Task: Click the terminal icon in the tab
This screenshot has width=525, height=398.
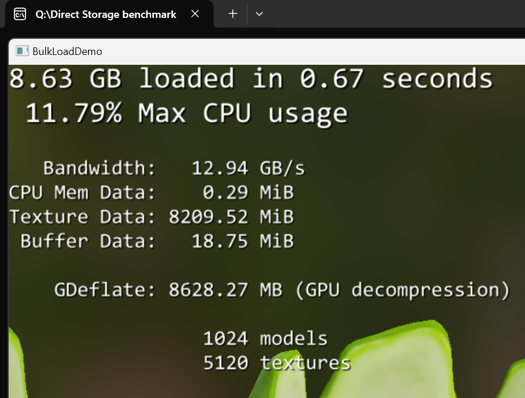Action: (20, 14)
